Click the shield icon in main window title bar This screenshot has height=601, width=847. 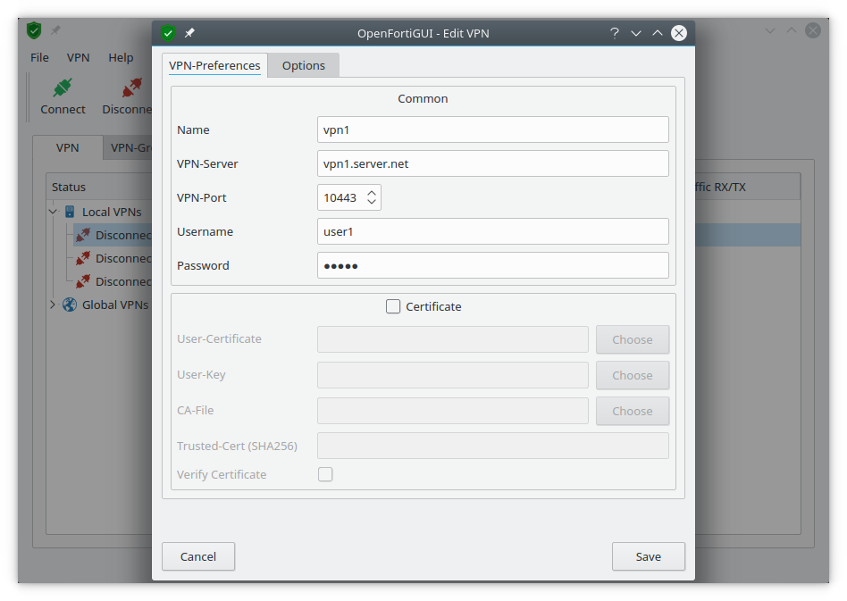(34, 30)
